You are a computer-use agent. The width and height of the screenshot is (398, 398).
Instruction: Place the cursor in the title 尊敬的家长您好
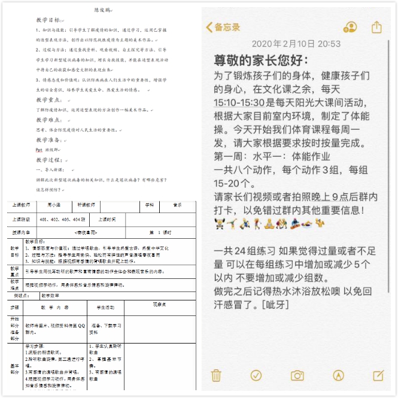pyautogui.click(x=262, y=60)
